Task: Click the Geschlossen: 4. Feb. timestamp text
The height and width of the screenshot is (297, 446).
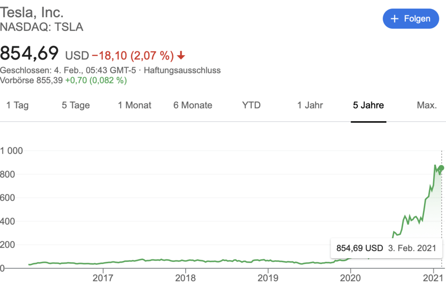Action: point(68,70)
